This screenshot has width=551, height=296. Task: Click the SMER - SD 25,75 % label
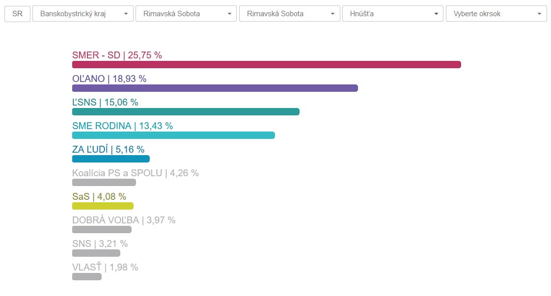tap(117, 55)
